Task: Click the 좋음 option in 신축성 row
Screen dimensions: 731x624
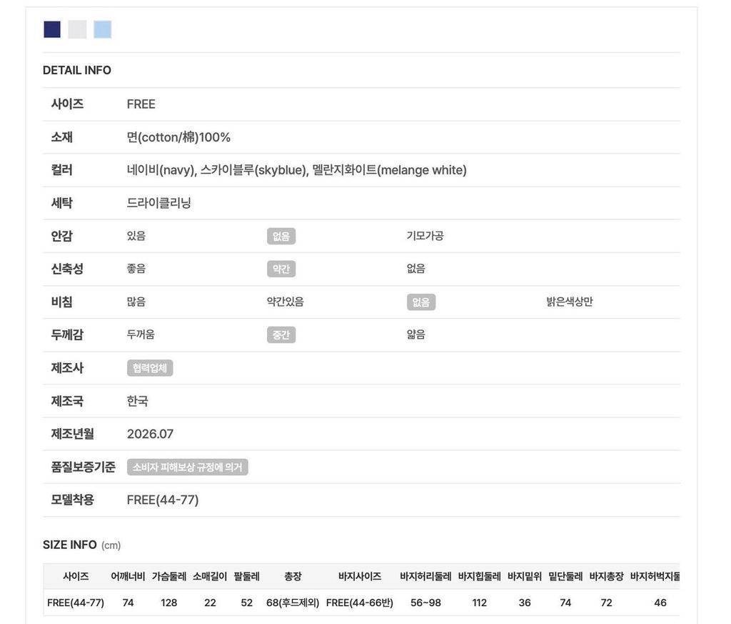Action: click(136, 268)
